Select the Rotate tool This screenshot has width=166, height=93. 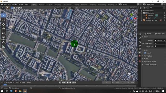[3, 29]
